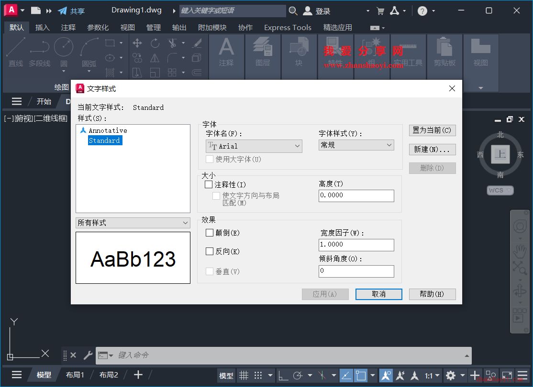
Task: Select the Circle tool
Action: [64, 52]
